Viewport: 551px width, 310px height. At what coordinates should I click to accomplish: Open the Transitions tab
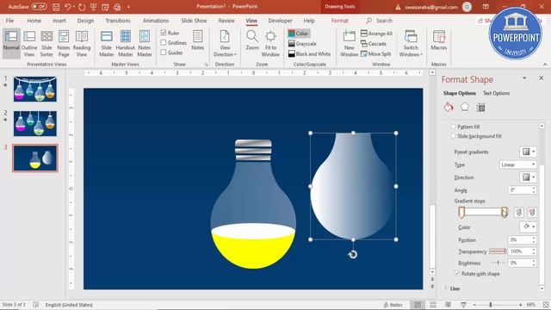tap(118, 21)
